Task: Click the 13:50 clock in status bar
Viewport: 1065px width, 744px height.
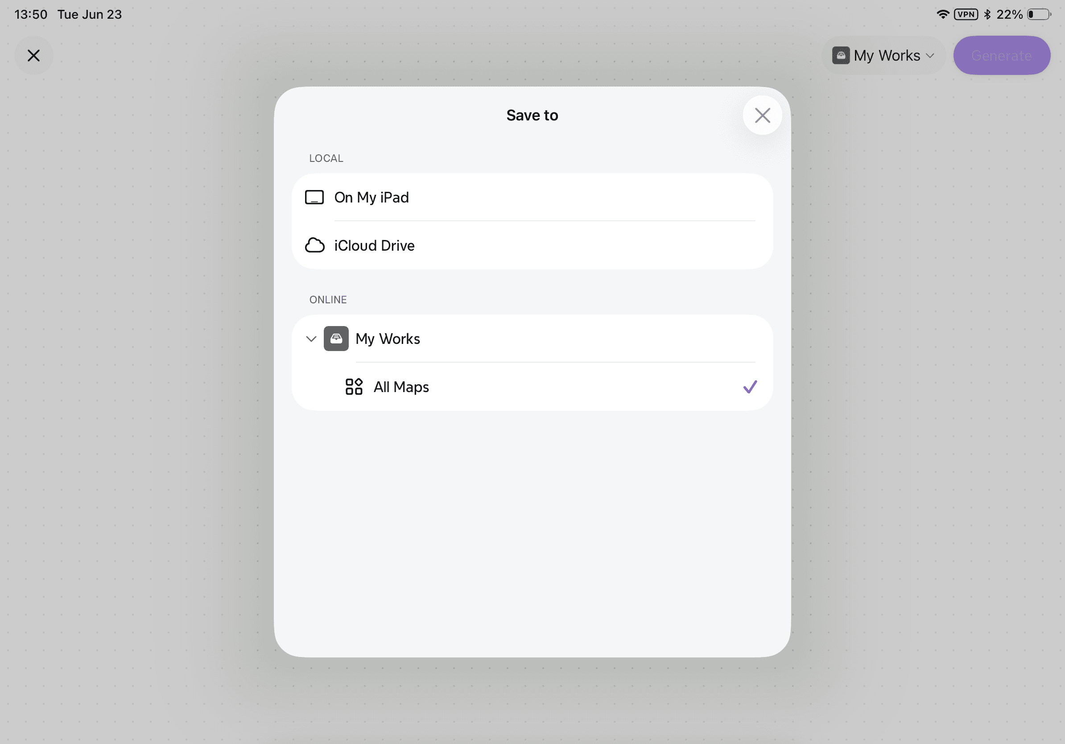Action: pos(31,14)
